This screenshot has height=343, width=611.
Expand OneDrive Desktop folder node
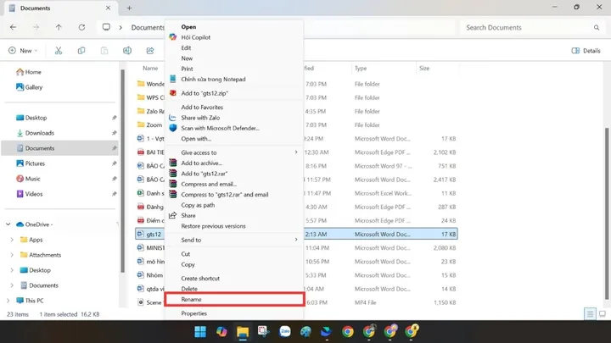[12, 270]
